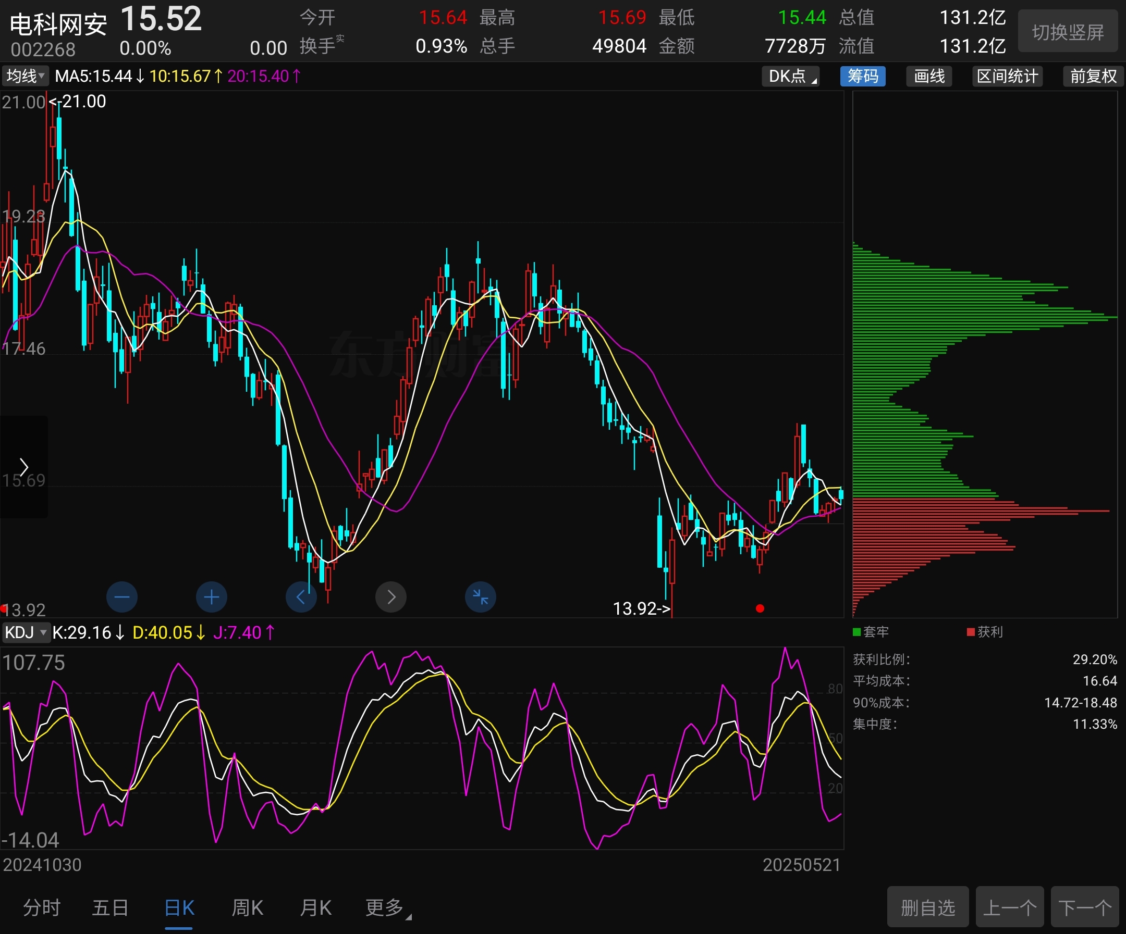Click the 20:15.40 moving average value
This screenshot has height=934, width=1126.
click(264, 76)
